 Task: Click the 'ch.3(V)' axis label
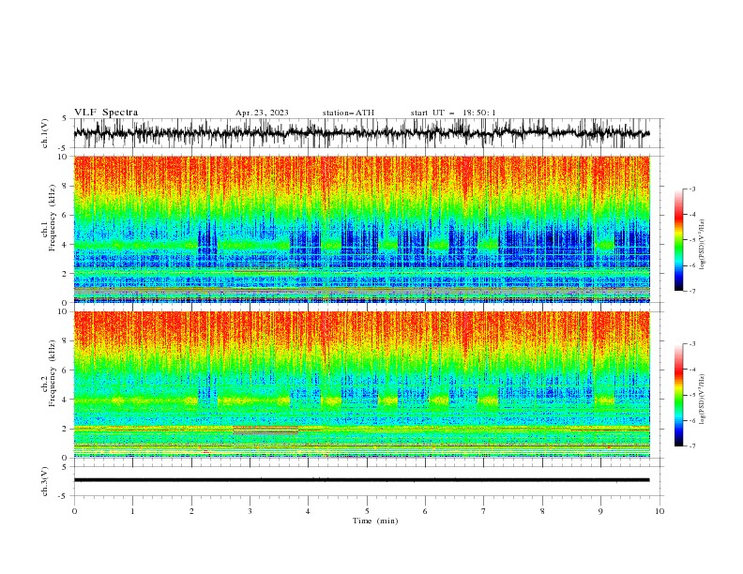point(45,481)
